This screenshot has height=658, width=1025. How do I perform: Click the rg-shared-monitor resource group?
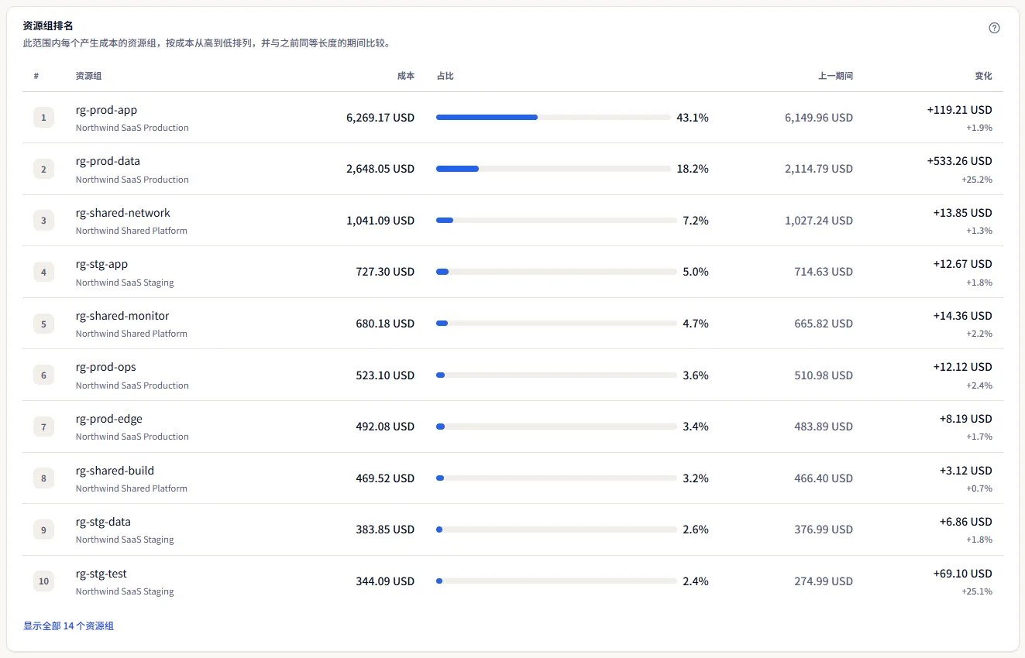tap(122, 316)
